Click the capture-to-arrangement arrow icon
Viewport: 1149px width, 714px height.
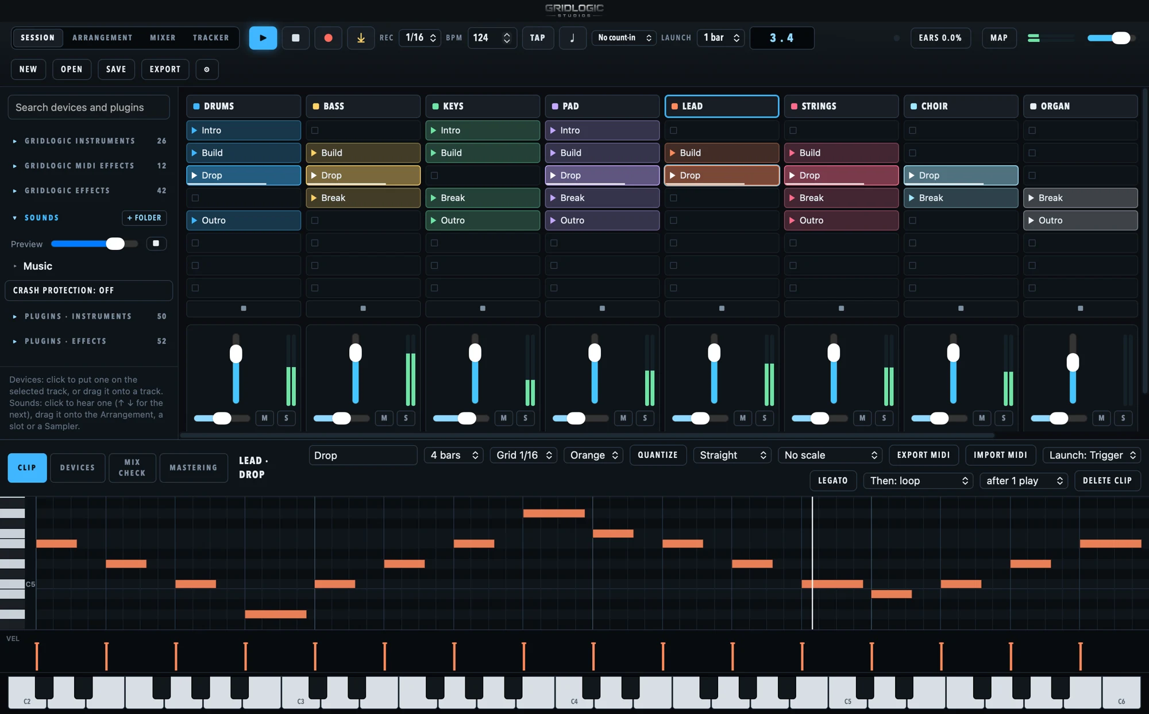tap(361, 38)
